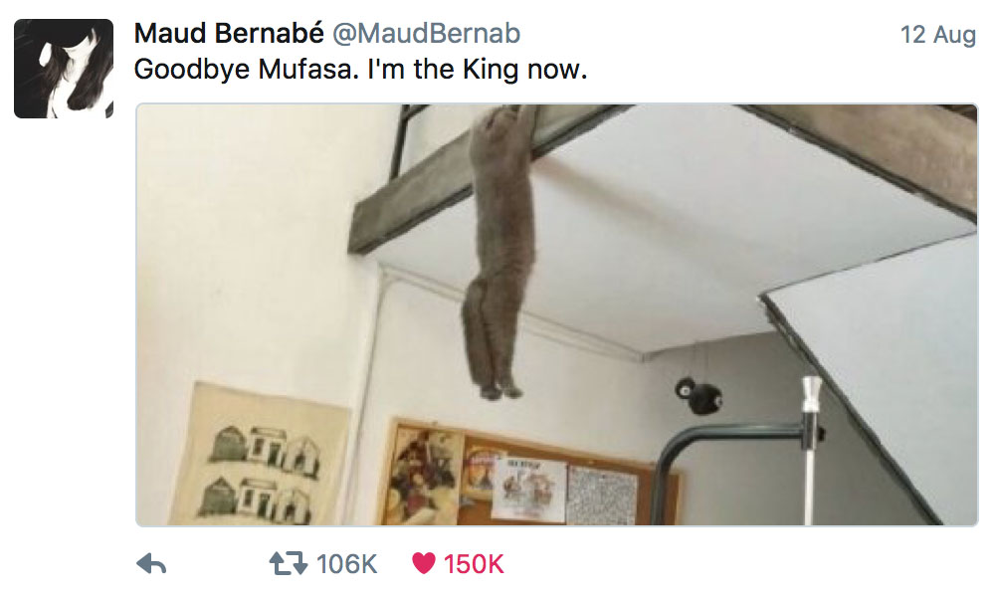Open Maud Bernabé's profile avatar
This screenshot has height=597, width=997.
64,69
